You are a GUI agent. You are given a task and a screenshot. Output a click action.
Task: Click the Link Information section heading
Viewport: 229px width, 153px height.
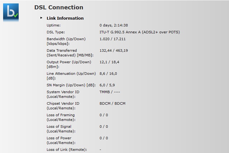65,18
